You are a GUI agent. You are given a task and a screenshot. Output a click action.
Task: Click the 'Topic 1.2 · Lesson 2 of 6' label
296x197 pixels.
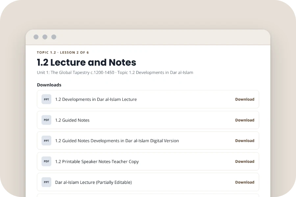pos(63,53)
